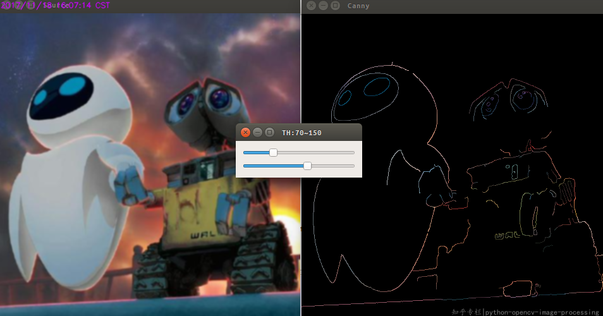Screen dimensions: 603x316
Task: Click the TH:70~150 window title
Action: tap(301, 133)
